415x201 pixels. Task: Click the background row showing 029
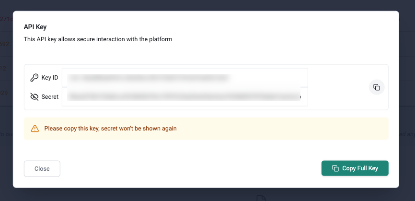[x=6, y=93]
